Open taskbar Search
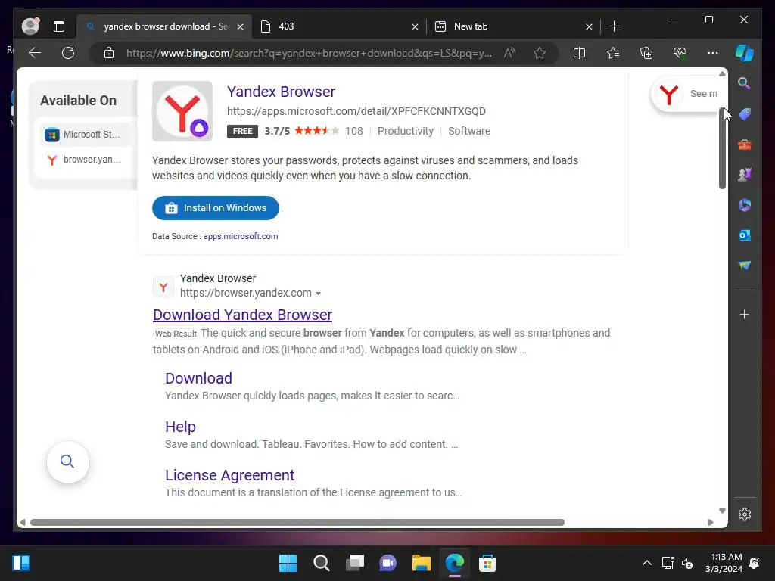The height and width of the screenshot is (581, 775). 321,563
